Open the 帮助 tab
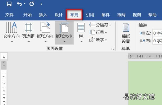This screenshot has height=105, width=162. (152, 15)
